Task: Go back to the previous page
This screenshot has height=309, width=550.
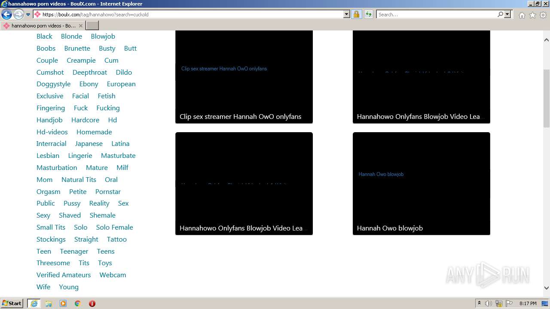Action: pyautogui.click(x=6, y=14)
